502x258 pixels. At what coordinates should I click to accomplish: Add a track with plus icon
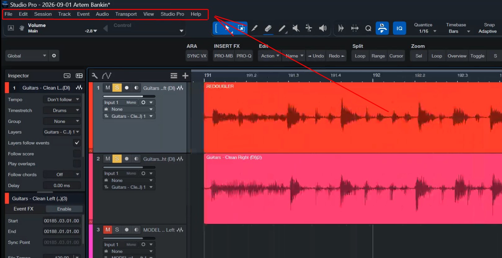pyautogui.click(x=185, y=76)
